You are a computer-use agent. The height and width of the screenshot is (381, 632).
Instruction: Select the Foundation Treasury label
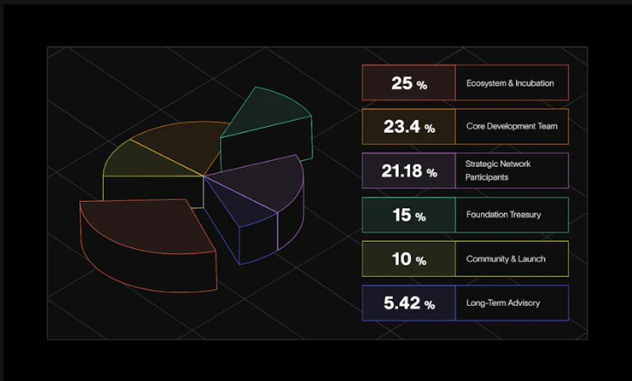[x=504, y=215]
